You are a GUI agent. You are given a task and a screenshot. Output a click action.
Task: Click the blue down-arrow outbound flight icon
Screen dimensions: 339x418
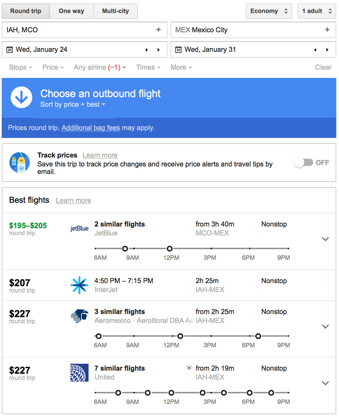[x=21, y=97]
